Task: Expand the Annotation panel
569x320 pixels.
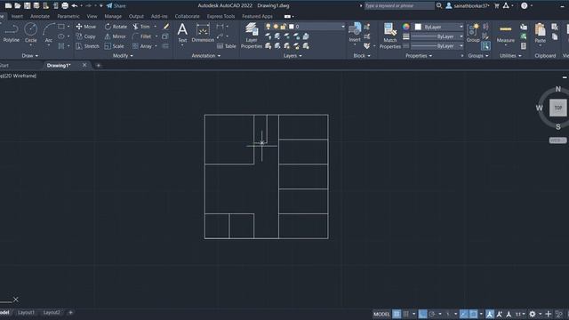Action: point(205,55)
